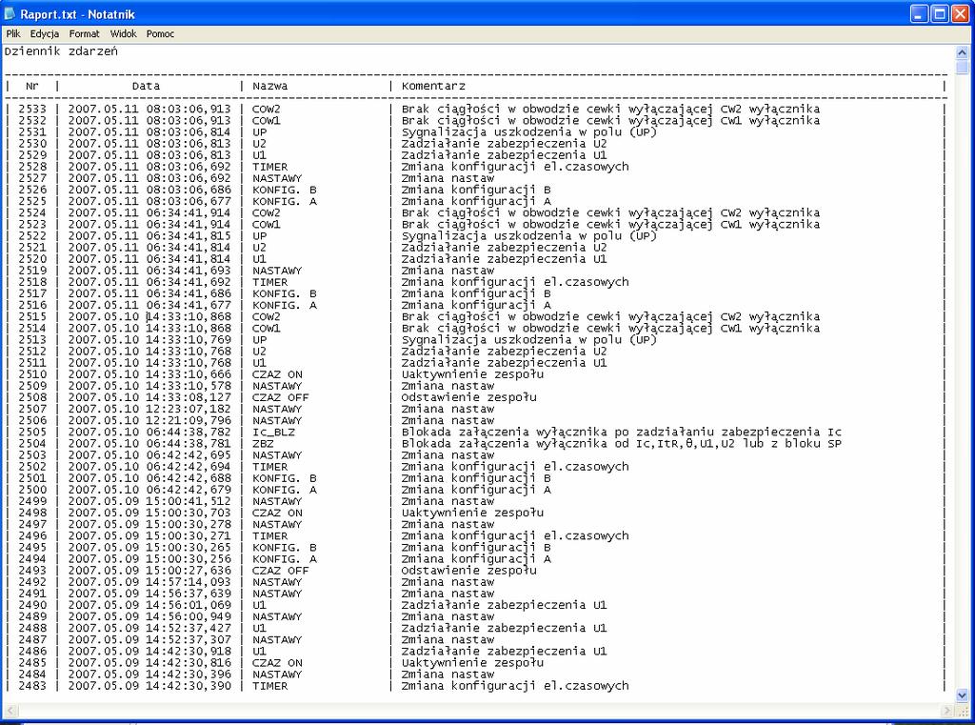Viewport: 975px width, 725px height.
Task: Open the Widok menu
Action: 123,33
